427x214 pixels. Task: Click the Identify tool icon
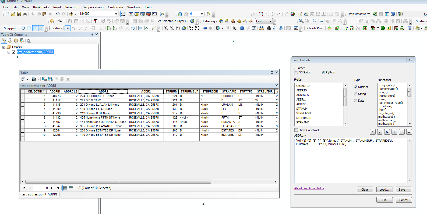point(242,28)
